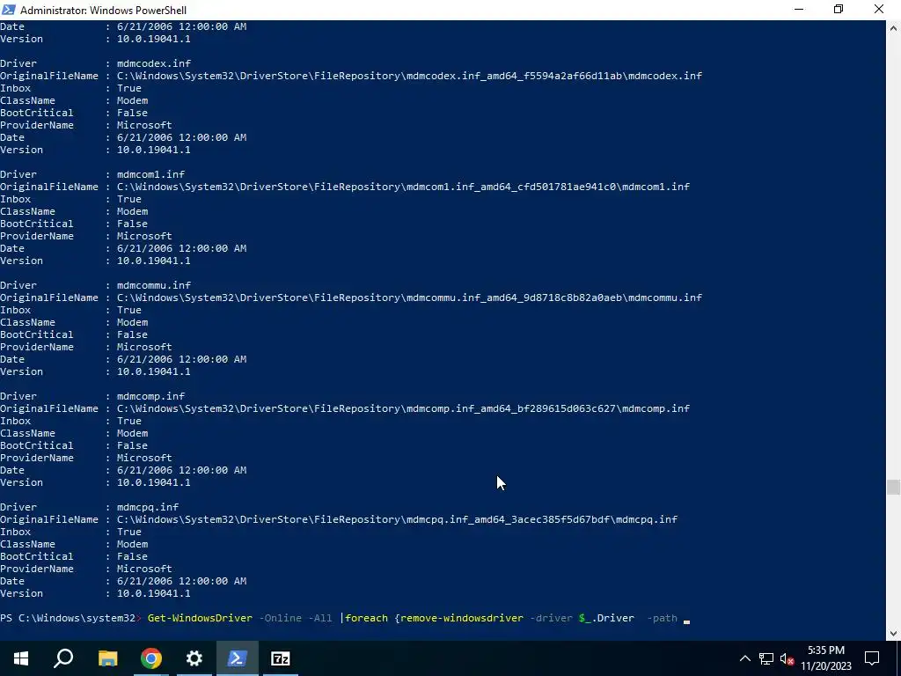The width and height of the screenshot is (901, 676).
Task: Show hidden system tray icons
Action: 744,658
